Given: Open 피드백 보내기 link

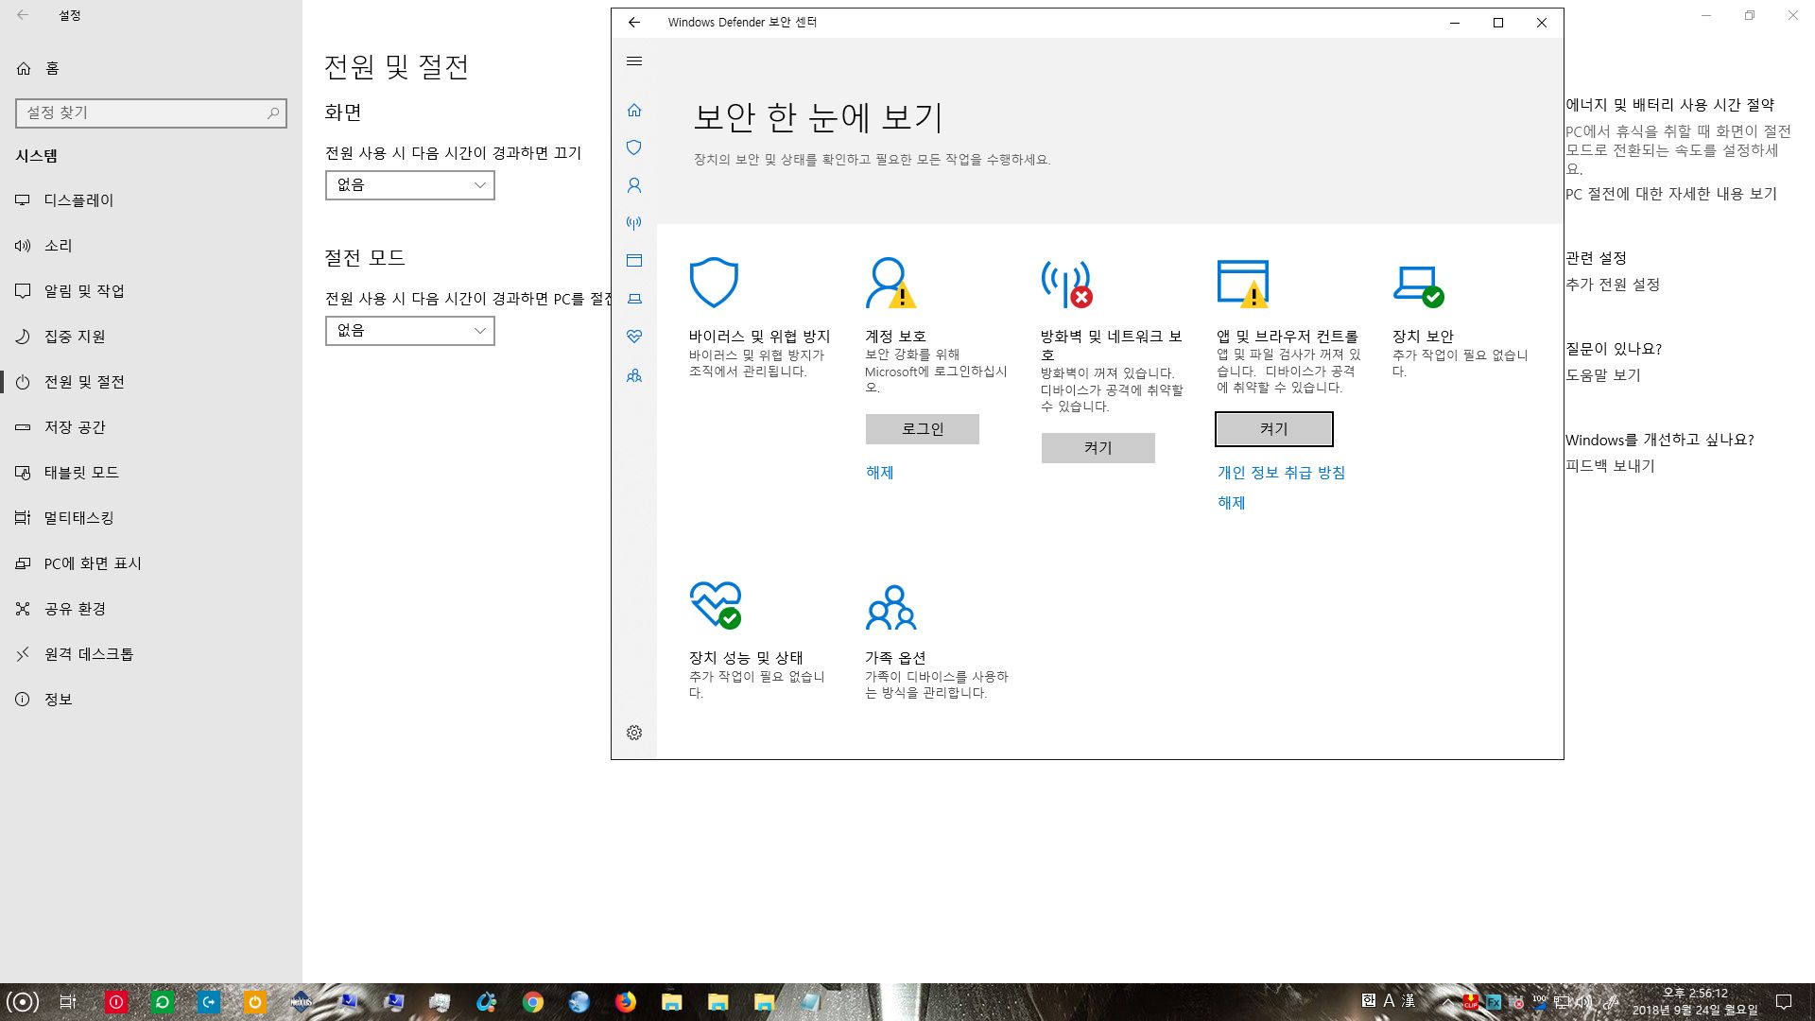Looking at the screenshot, I should pos(1610,466).
